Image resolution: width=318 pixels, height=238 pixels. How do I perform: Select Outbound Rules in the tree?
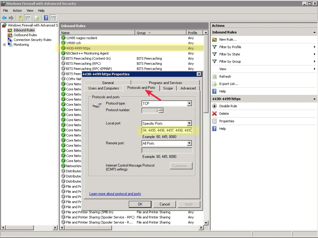click(25, 35)
